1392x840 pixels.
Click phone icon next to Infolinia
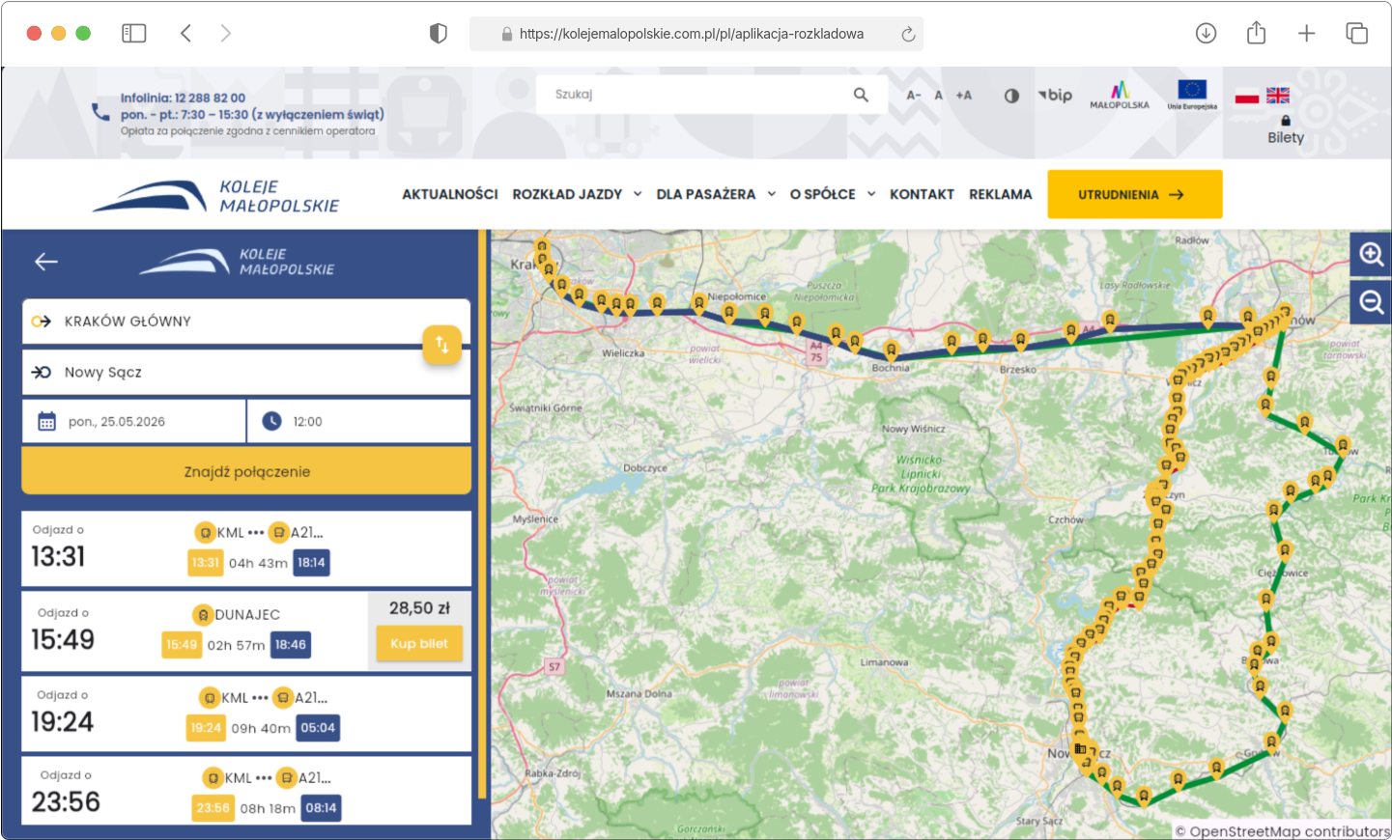click(100, 112)
